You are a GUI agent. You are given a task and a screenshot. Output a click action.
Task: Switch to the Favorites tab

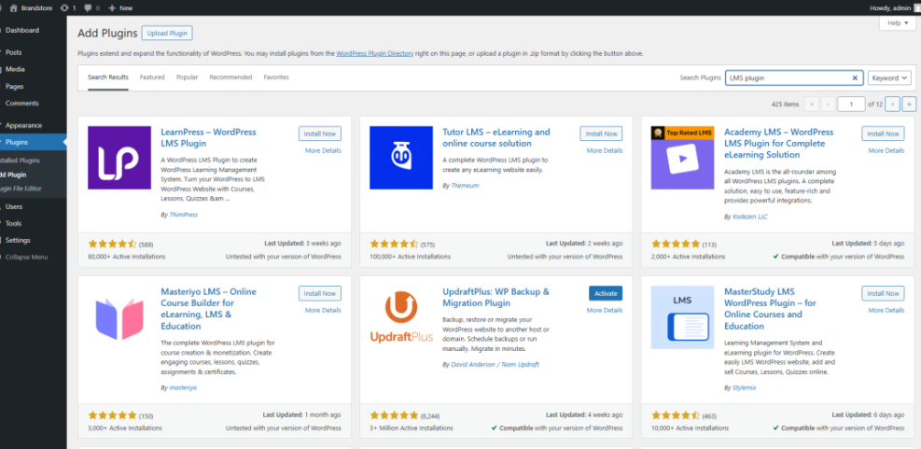[x=276, y=77]
